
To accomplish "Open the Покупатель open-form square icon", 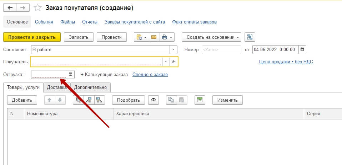I will [174, 62].
